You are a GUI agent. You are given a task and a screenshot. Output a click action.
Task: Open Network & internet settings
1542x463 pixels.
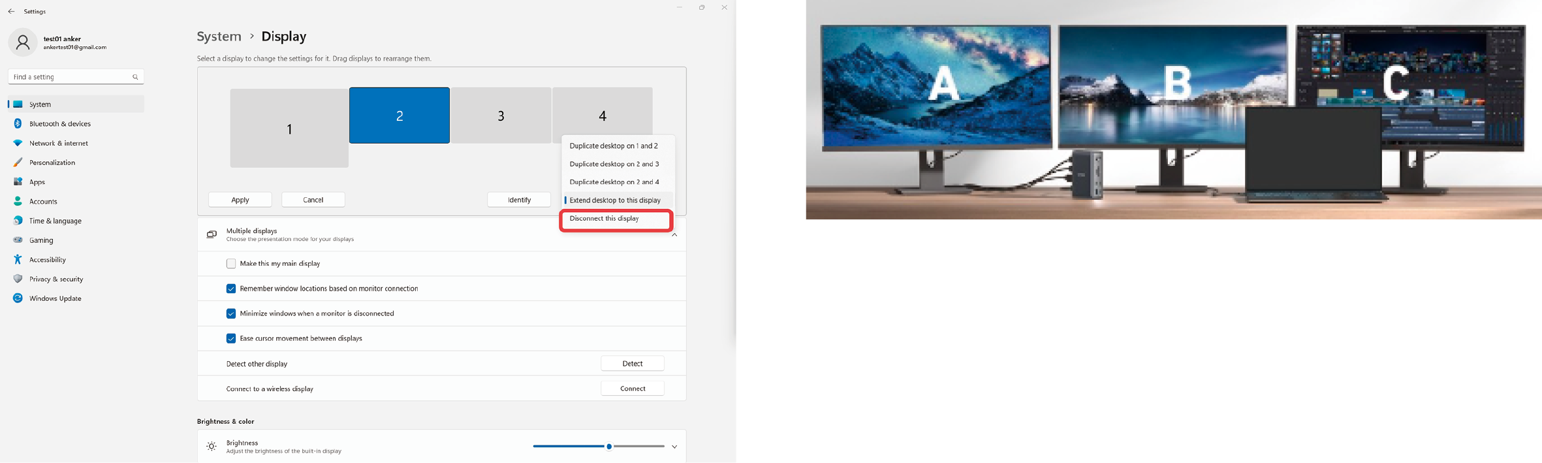point(58,143)
